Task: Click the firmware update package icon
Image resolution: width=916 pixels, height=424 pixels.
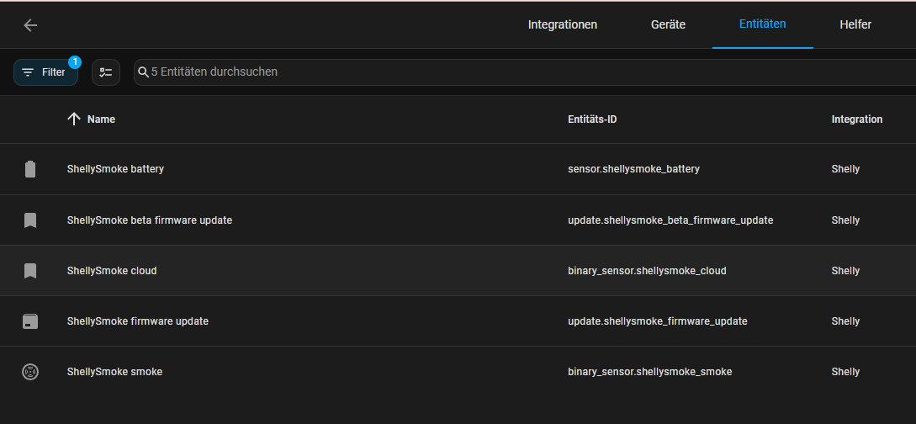Action: pyautogui.click(x=30, y=321)
